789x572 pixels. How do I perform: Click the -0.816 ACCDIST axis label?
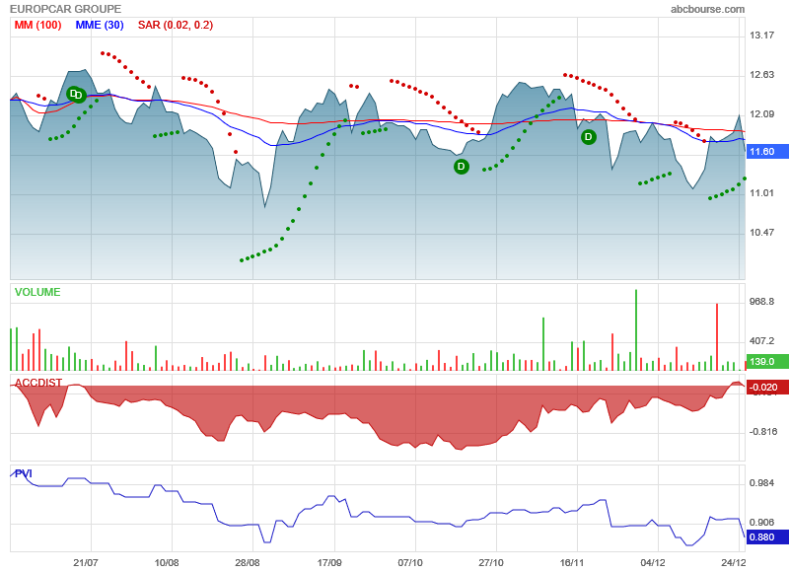(763, 432)
